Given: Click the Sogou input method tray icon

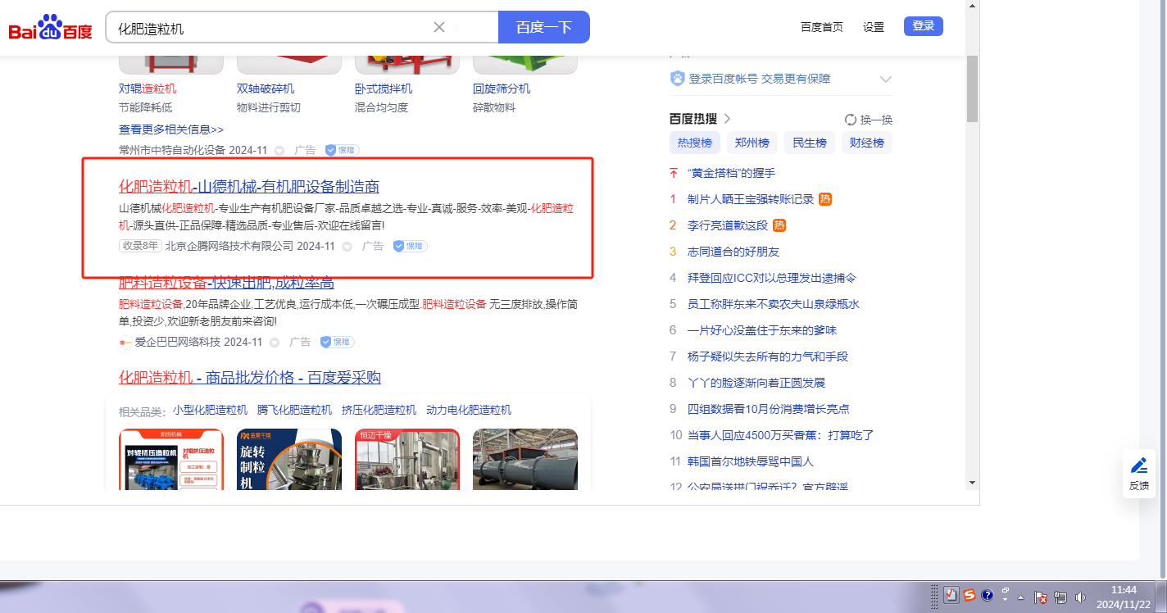Looking at the screenshot, I should 969,596.
